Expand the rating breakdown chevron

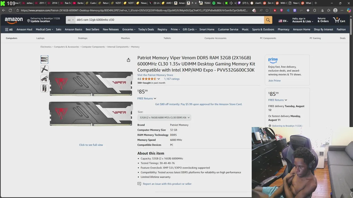click(159, 79)
